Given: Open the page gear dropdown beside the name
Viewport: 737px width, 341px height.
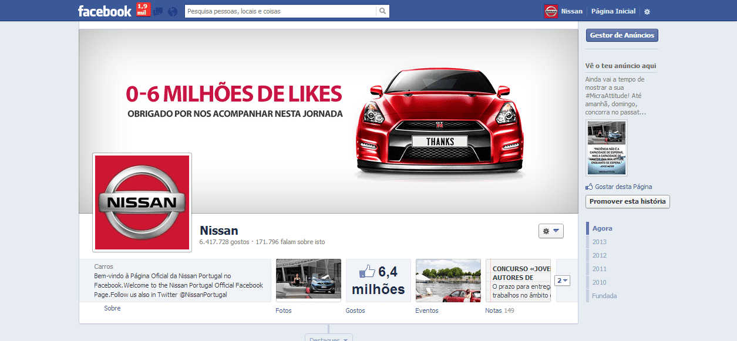Looking at the screenshot, I should [551, 231].
